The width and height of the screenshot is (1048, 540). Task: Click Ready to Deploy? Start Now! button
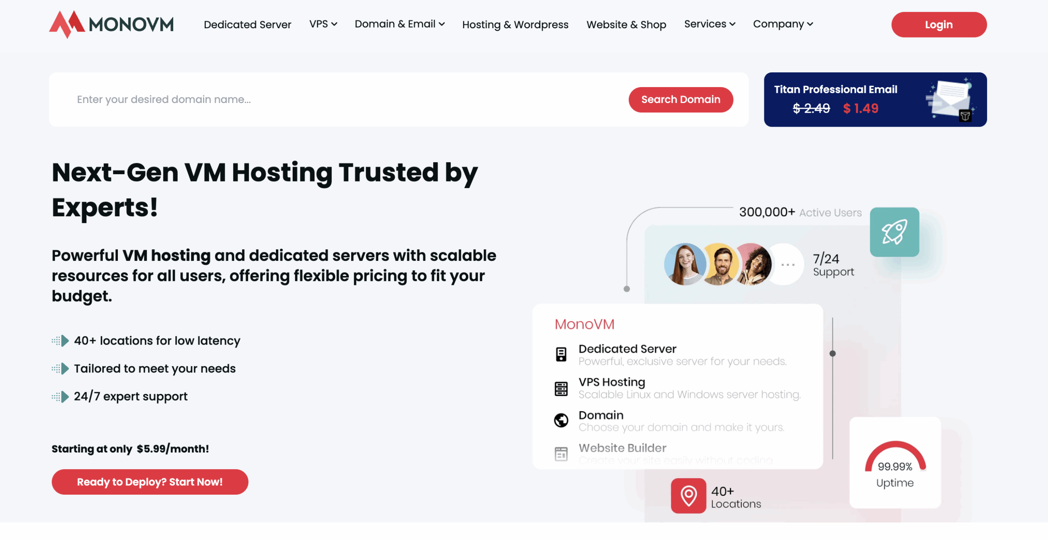(x=150, y=482)
